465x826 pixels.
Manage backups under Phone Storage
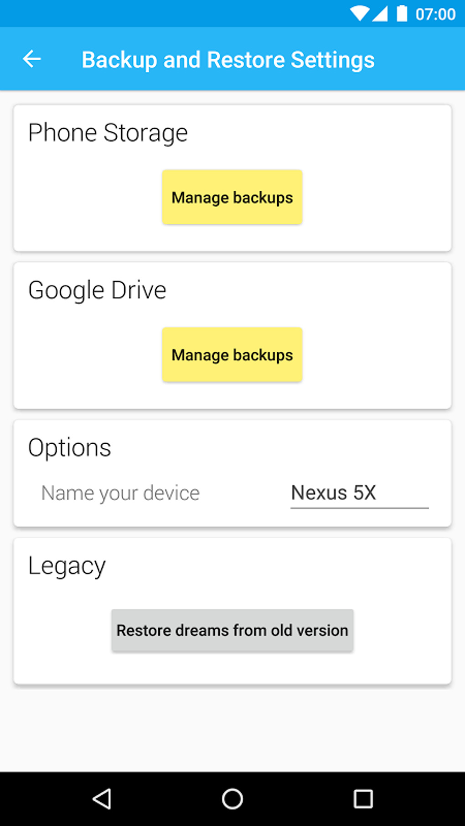(x=232, y=197)
